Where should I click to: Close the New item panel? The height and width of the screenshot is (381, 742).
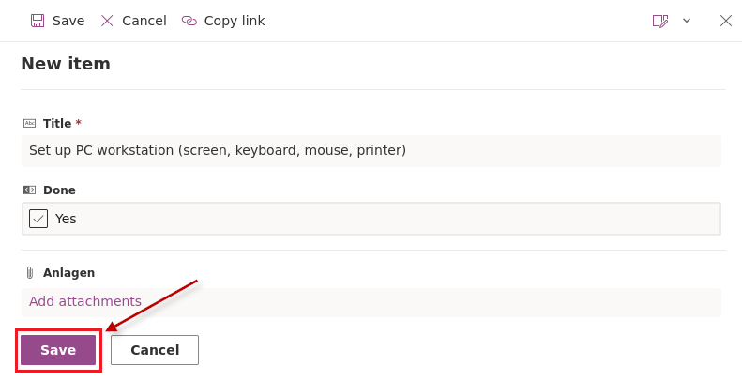[x=726, y=21]
